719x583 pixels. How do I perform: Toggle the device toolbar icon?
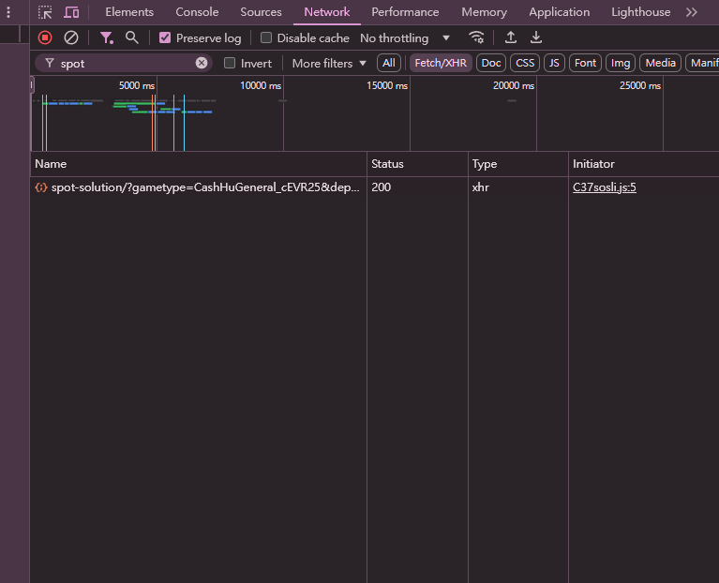(x=71, y=12)
